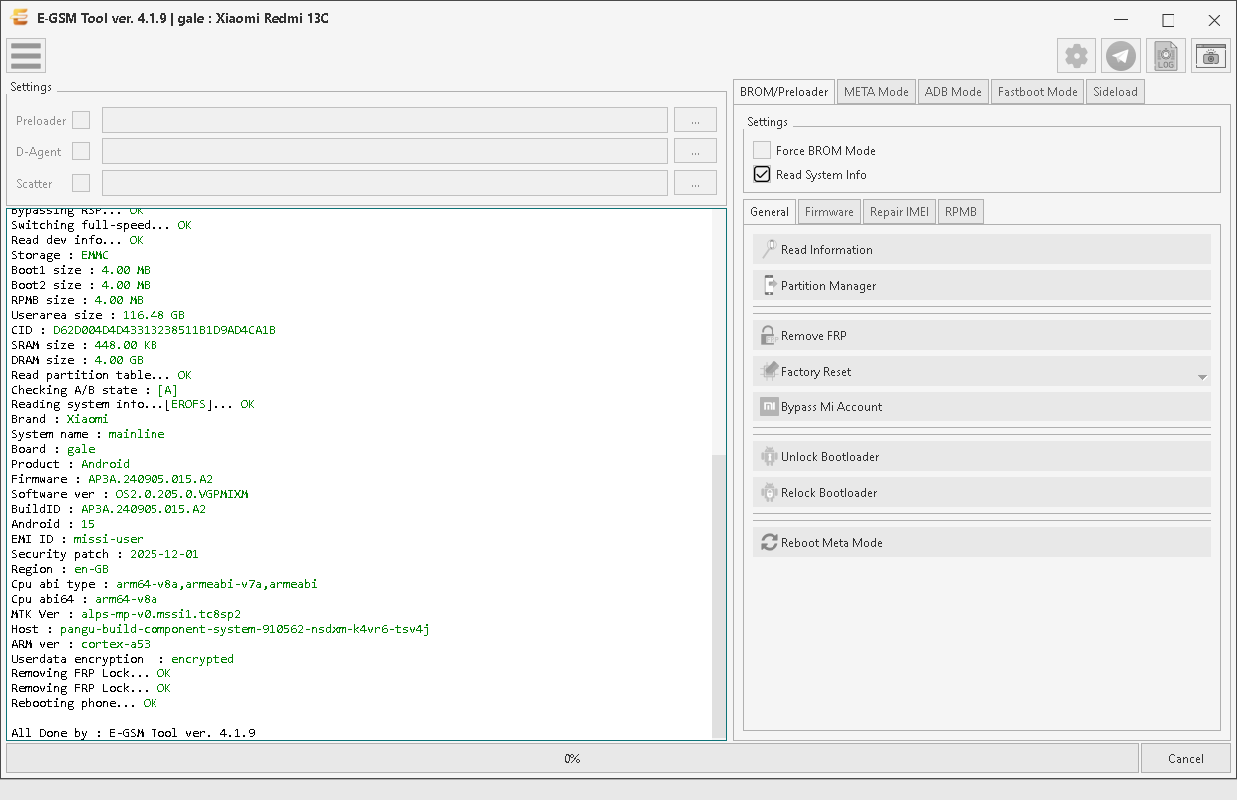
Task: Click the Host pangu-build-component line
Action: point(220,629)
